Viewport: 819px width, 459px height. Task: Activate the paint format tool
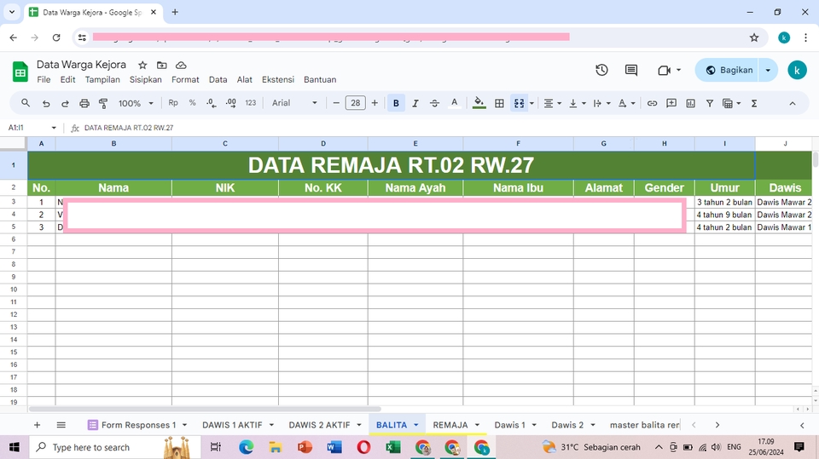103,103
